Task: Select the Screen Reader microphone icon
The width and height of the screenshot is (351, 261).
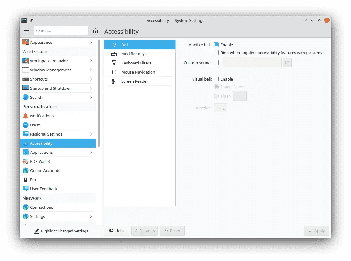Action: click(x=113, y=81)
